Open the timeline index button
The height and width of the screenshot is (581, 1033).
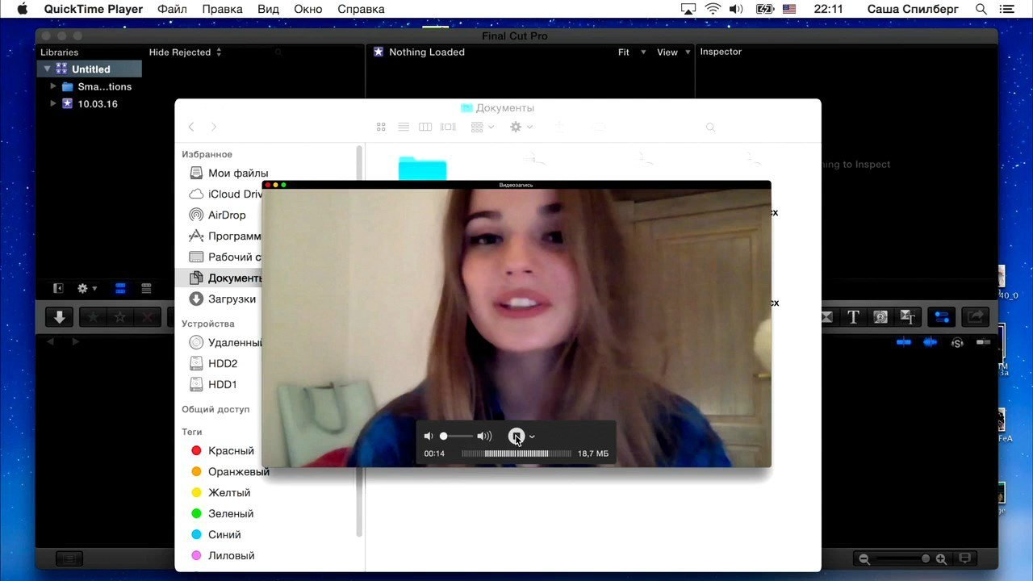point(69,558)
